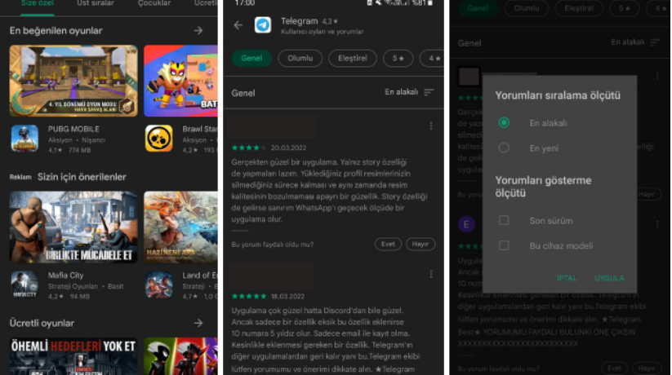Cancel sorting dialog with İPTAL
672x375 pixels.
tap(567, 278)
